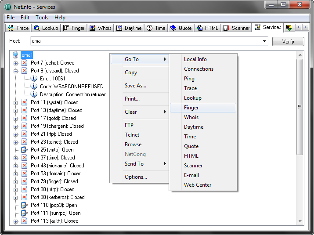
Task: Click the Scanner tab icon
Action: tap(227, 28)
